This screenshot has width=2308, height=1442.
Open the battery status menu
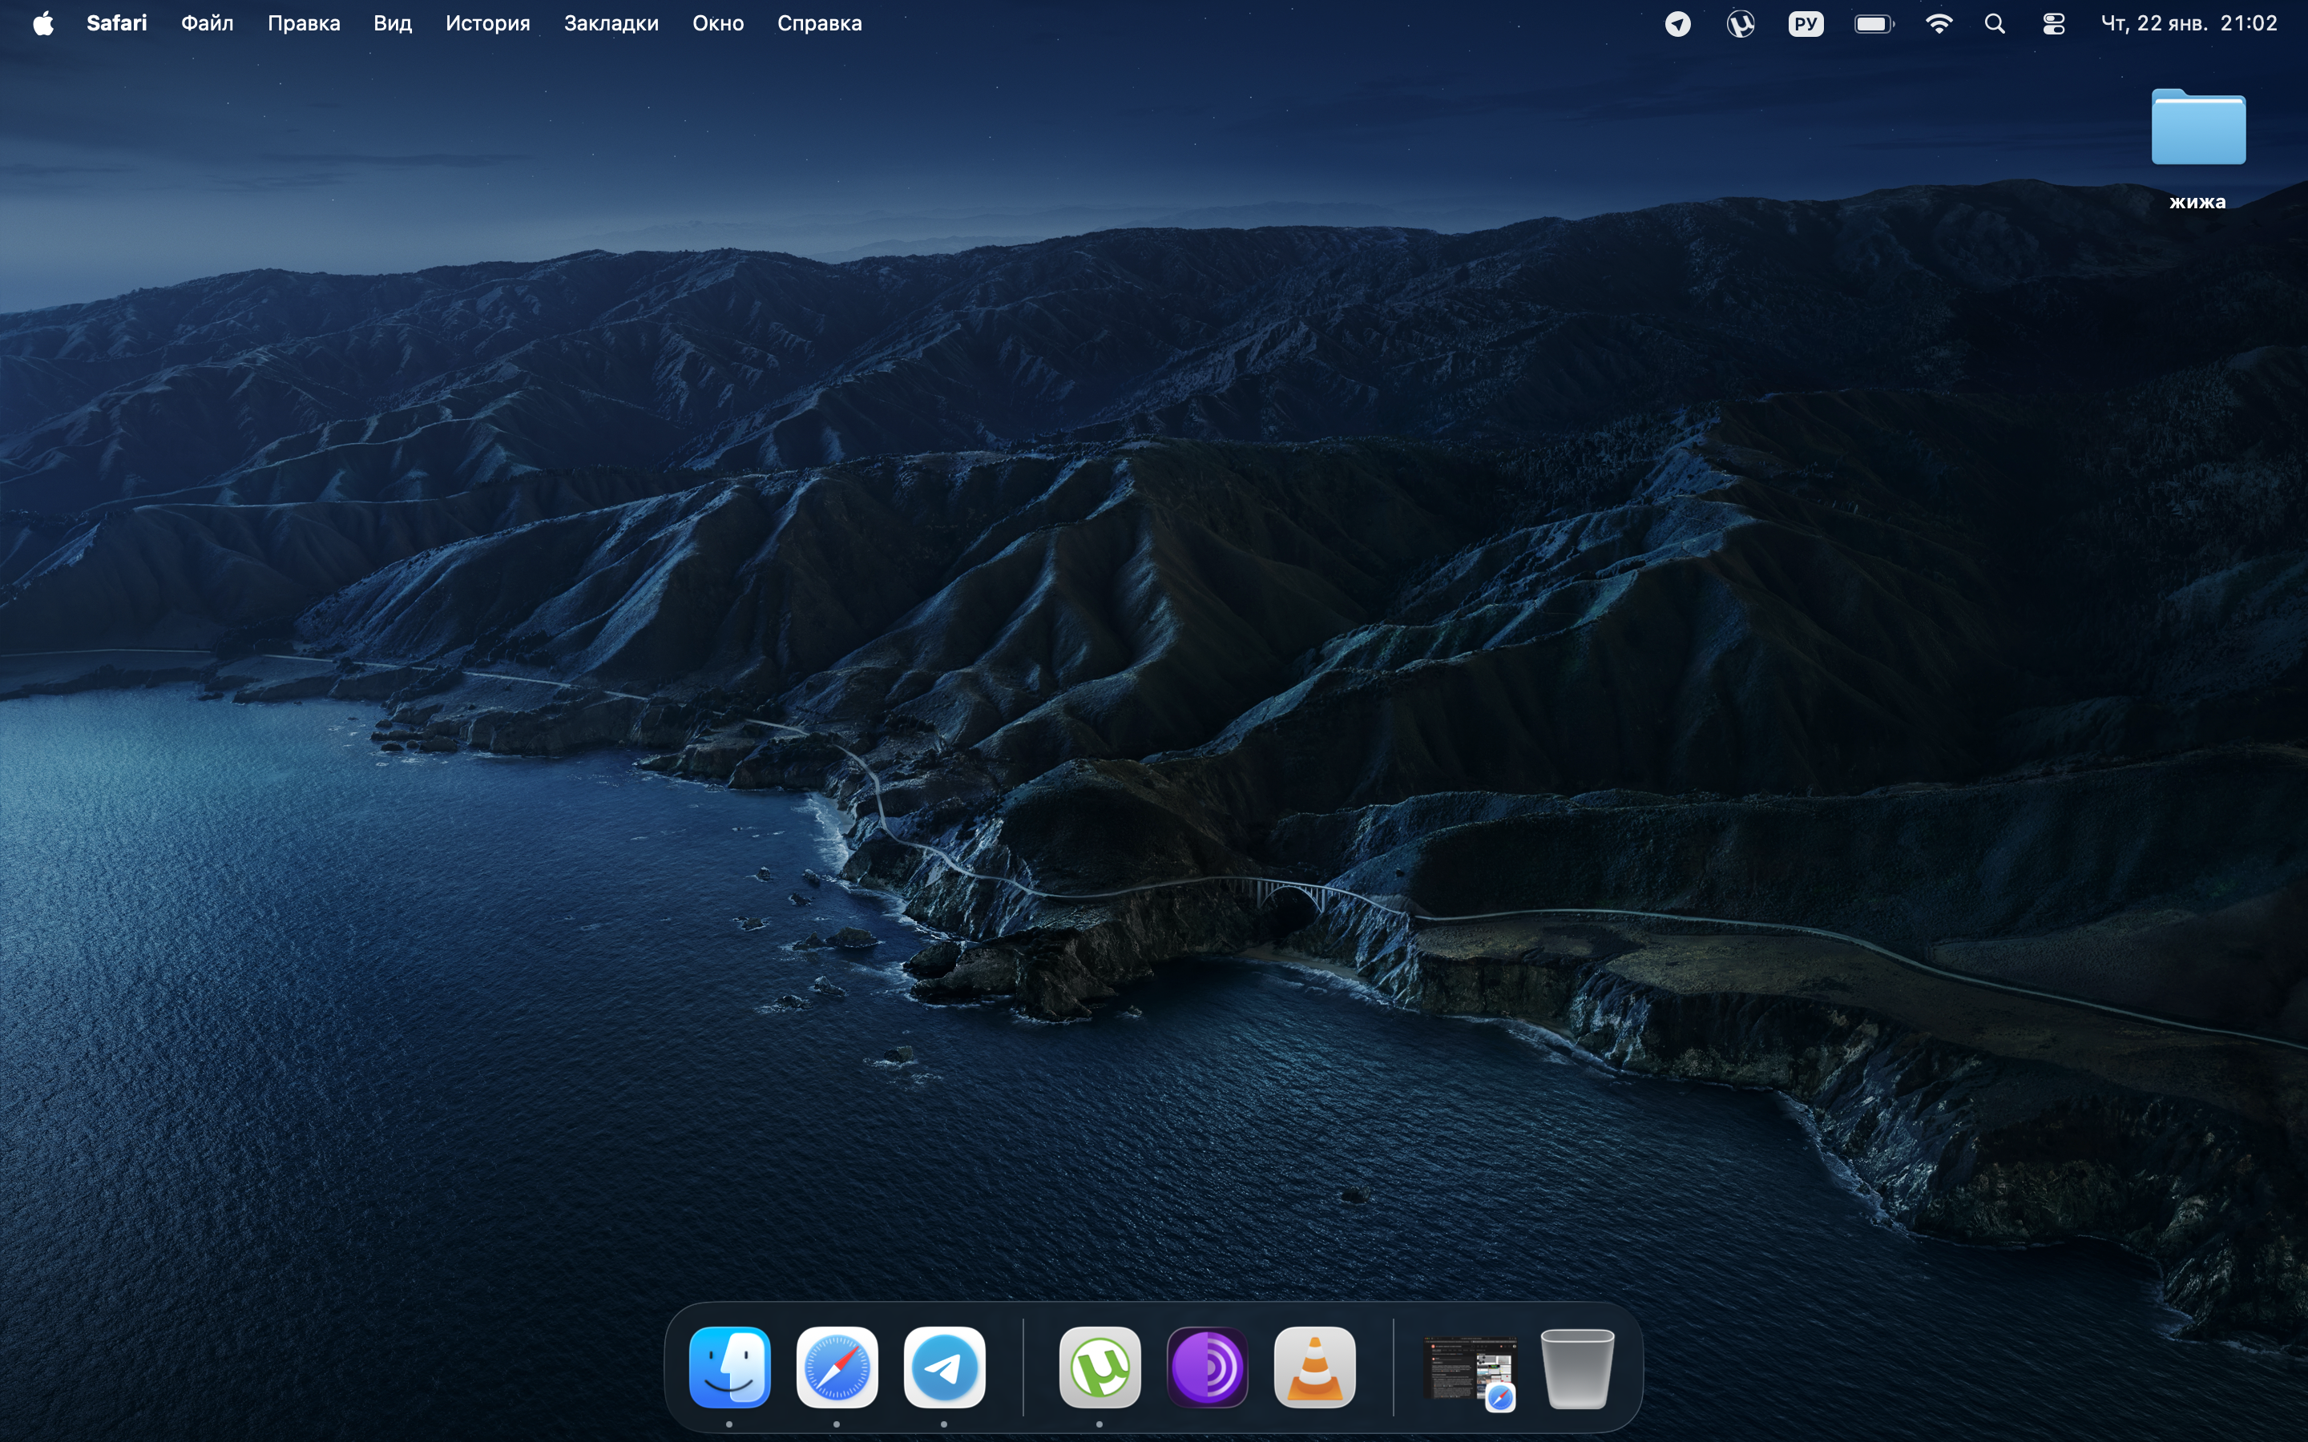tap(1873, 24)
